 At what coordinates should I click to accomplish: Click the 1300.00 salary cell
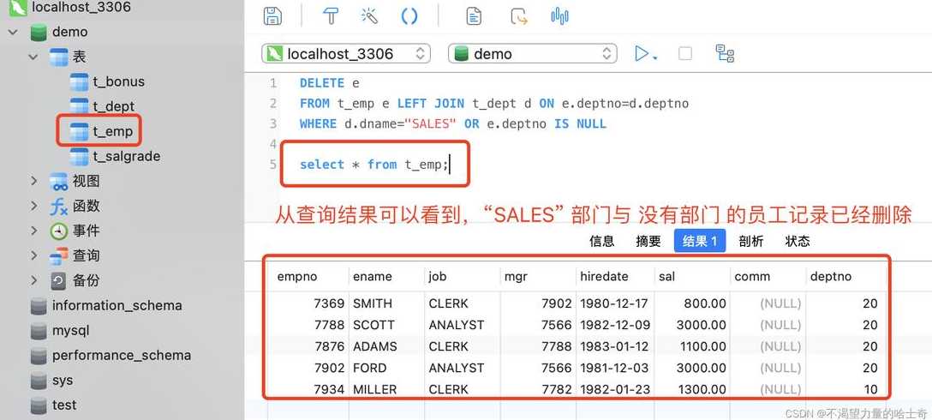pyautogui.click(x=692, y=389)
